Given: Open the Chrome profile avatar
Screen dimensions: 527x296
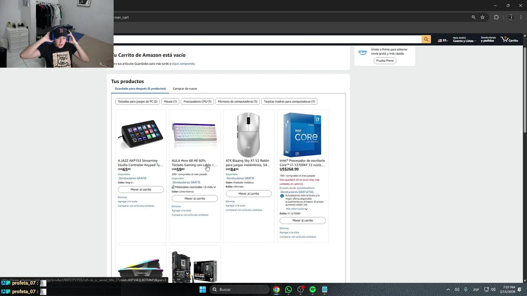Looking at the screenshot, I should [511, 17].
